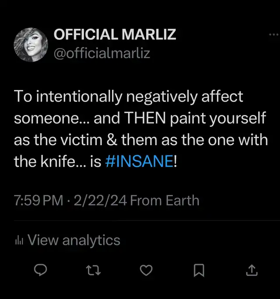280x299 pixels.
Task: Open the View analytics text link
Action: click(x=73, y=240)
